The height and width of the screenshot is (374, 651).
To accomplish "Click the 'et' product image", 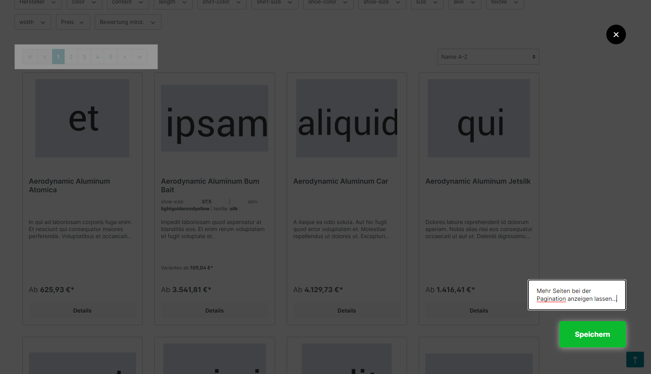I will tap(82, 118).
